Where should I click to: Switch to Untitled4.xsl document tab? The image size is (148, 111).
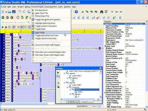tap(21, 22)
